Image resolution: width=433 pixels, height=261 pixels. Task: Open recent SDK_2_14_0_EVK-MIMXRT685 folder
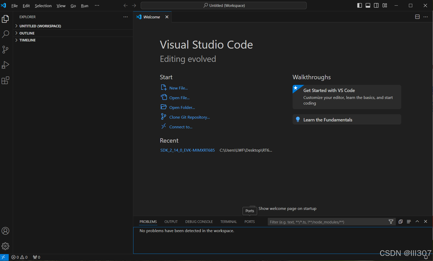188,150
